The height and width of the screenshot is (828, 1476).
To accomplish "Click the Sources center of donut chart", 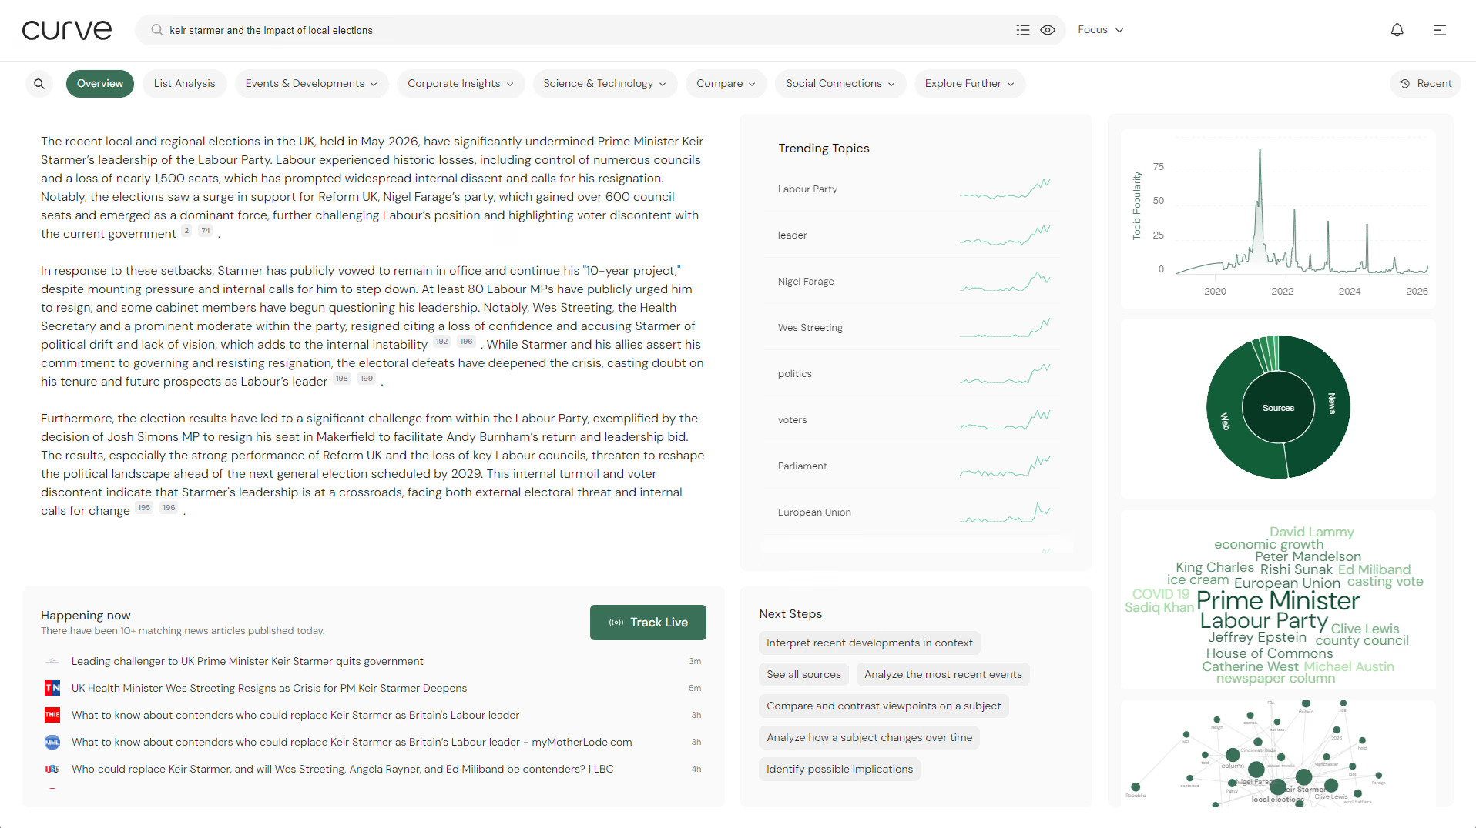I will [x=1278, y=408].
